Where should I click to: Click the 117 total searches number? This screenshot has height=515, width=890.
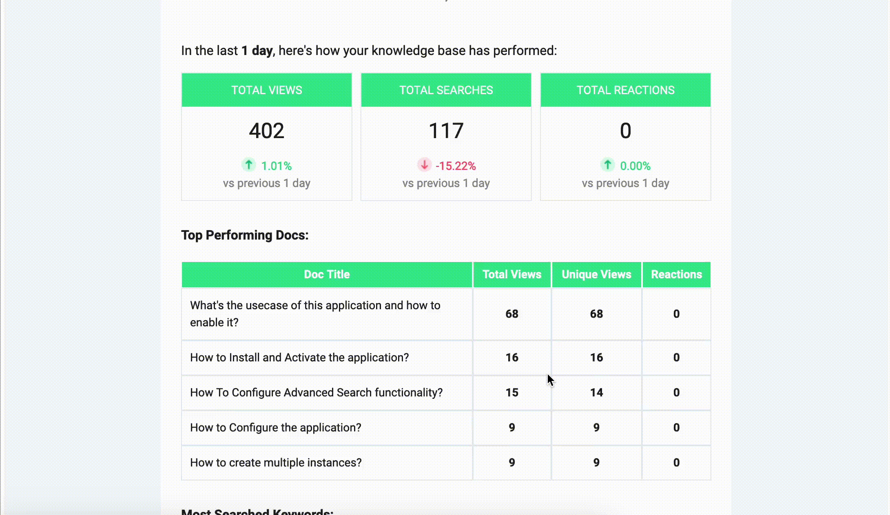click(446, 131)
